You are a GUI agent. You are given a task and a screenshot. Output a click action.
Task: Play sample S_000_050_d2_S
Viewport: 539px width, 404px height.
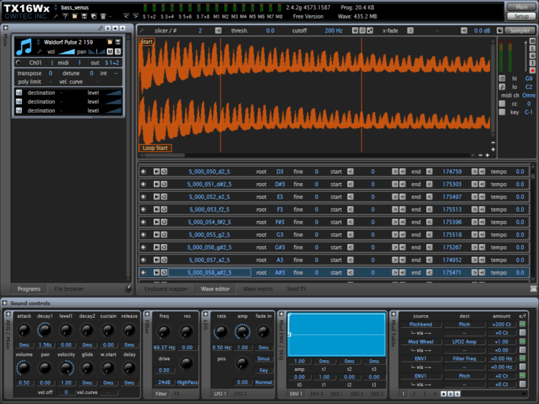[x=157, y=172]
